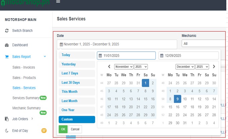
Task: Open Sales - Invoices report link
Action: (23, 67)
